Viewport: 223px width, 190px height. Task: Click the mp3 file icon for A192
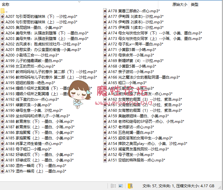2,99
